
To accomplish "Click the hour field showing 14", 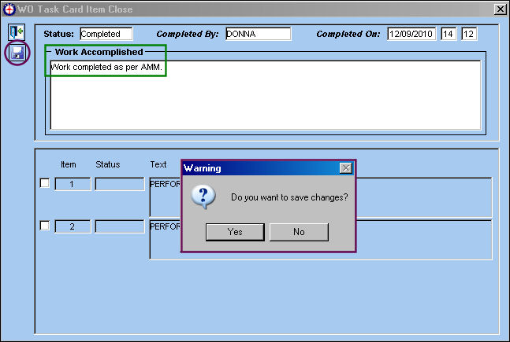I will tap(449, 34).
